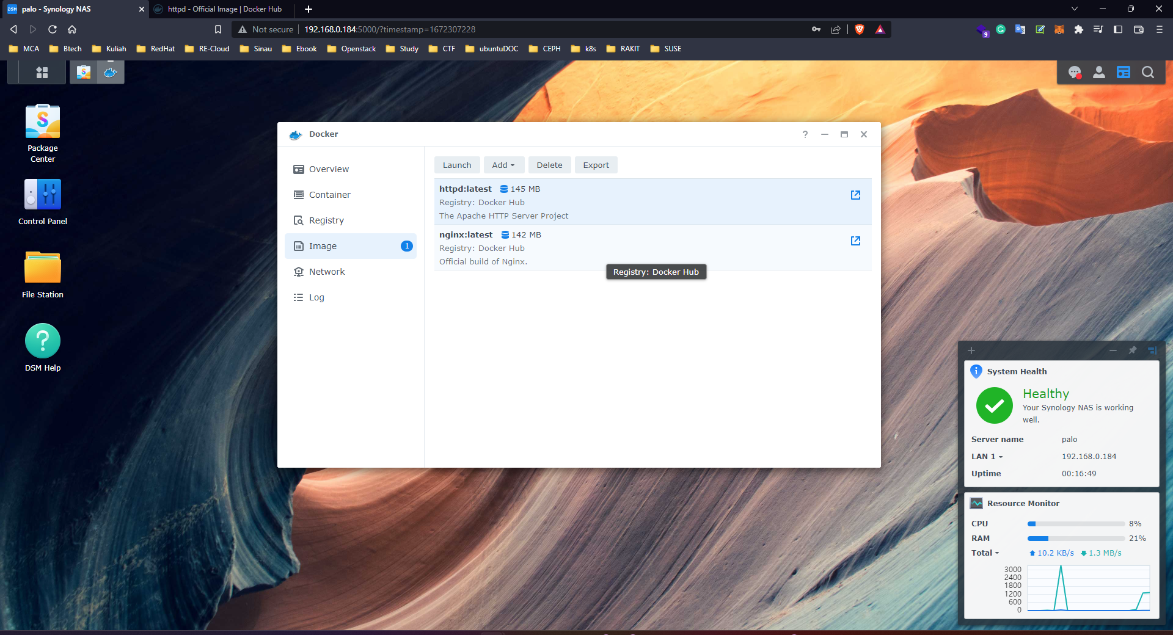Open the DSM Main Menu grid icon
This screenshot has width=1173, height=635.
[x=42, y=73]
